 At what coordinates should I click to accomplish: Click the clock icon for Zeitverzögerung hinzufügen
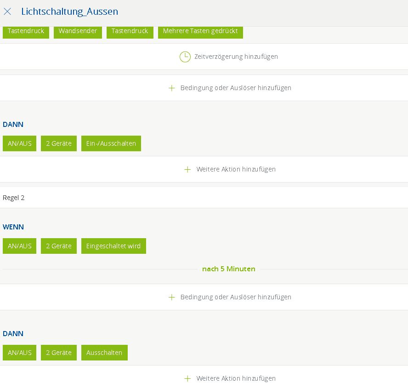click(185, 57)
